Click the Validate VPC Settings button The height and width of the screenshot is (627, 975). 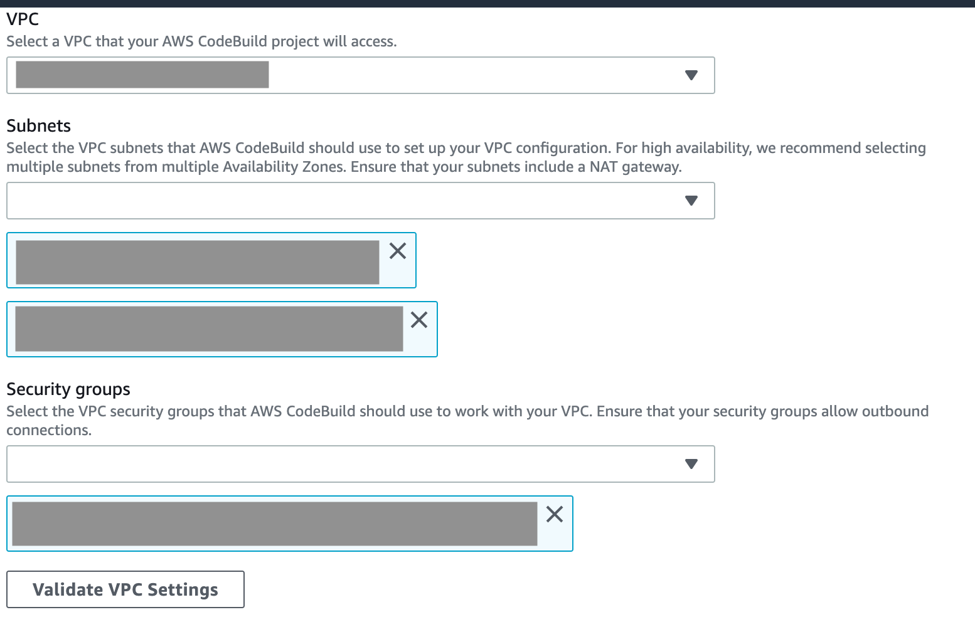[x=125, y=589]
